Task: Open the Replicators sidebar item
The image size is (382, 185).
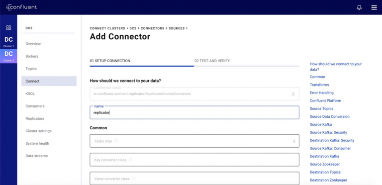Action: click(35, 118)
